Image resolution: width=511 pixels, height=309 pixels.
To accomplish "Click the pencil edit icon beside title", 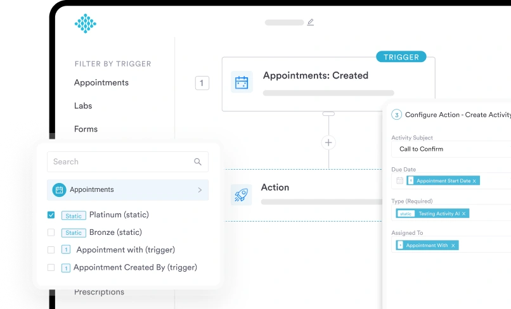I will pyautogui.click(x=311, y=22).
